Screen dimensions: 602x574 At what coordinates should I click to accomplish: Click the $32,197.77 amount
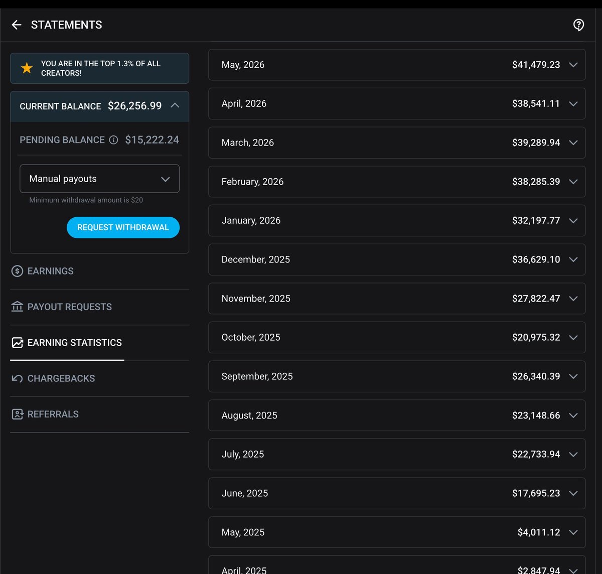(x=536, y=220)
